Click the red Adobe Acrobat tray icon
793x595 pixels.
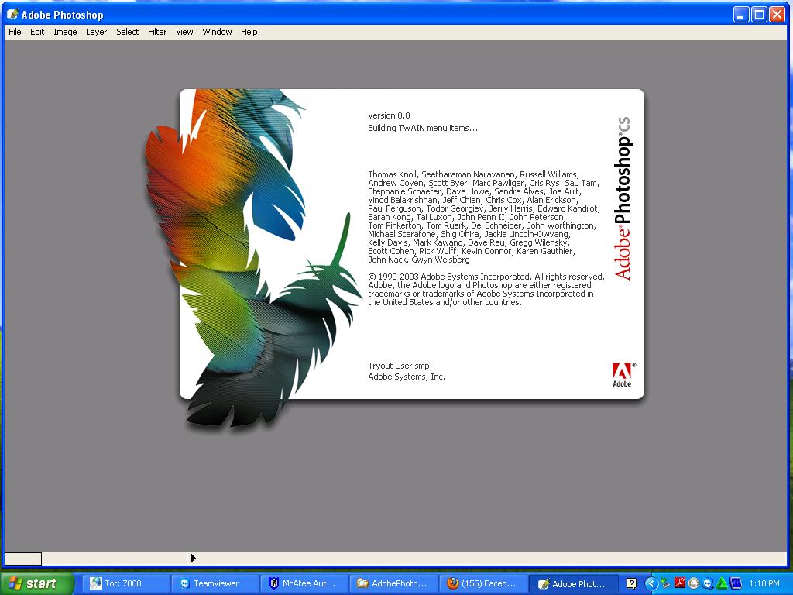(x=680, y=583)
